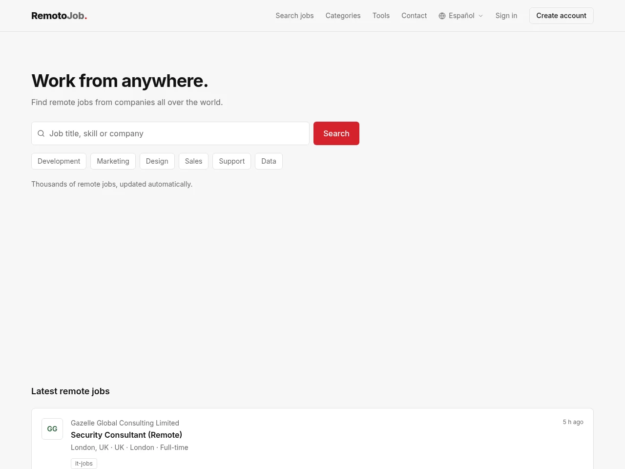
Task: Open the Security Consultant (Remote) job
Action: pyautogui.click(x=126, y=435)
